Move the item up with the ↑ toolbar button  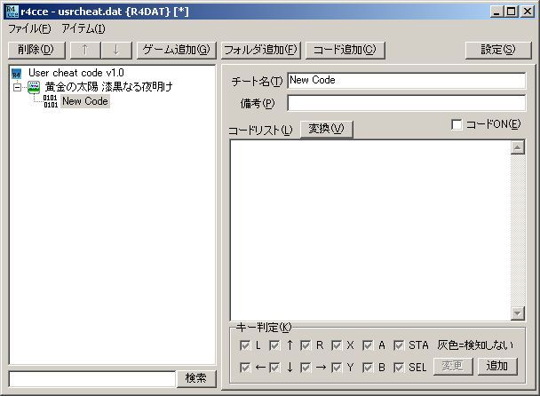(x=85, y=50)
